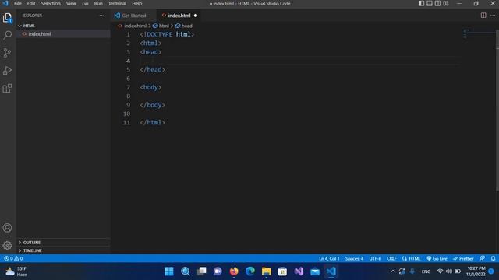Open Windows taskbar Search
The width and height of the screenshot is (499, 280).
(186, 271)
